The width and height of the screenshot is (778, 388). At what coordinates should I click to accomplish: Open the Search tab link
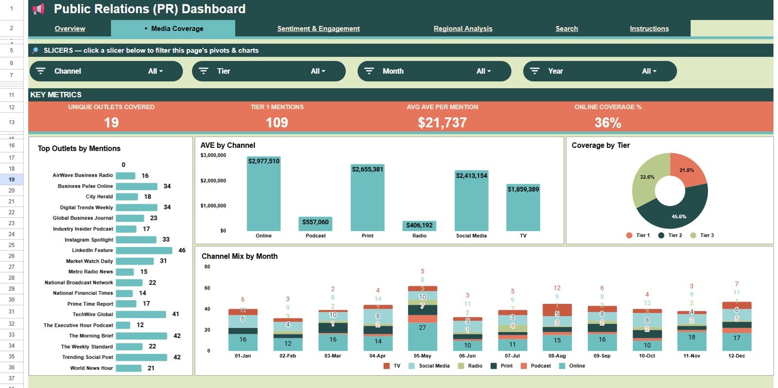(567, 29)
